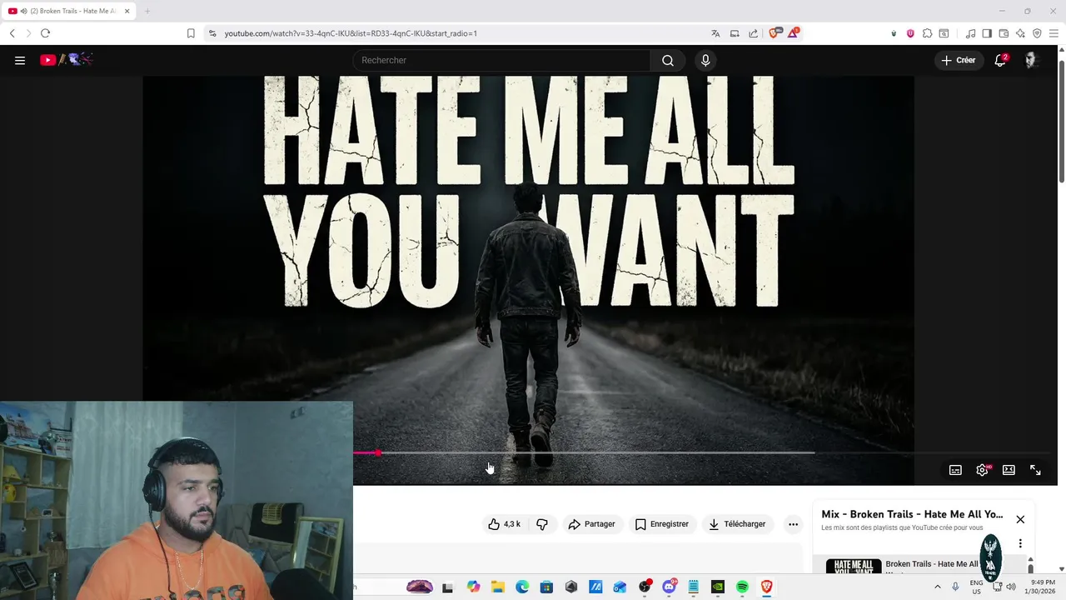
Task: Open Spotify from the taskbar
Action: 742,587
